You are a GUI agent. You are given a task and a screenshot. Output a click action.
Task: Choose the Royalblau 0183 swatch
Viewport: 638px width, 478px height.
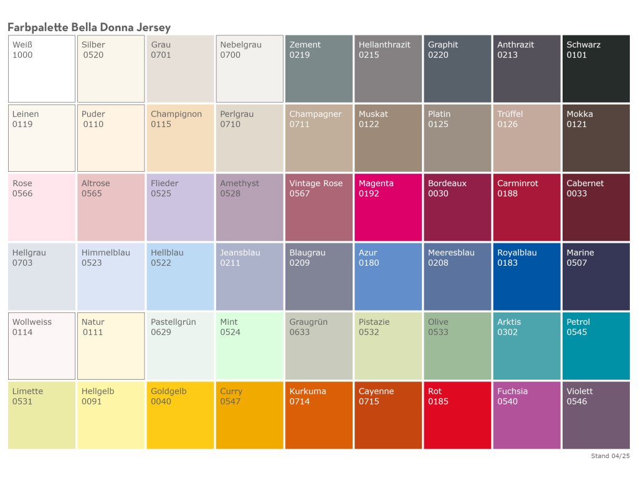click(527, 277)
